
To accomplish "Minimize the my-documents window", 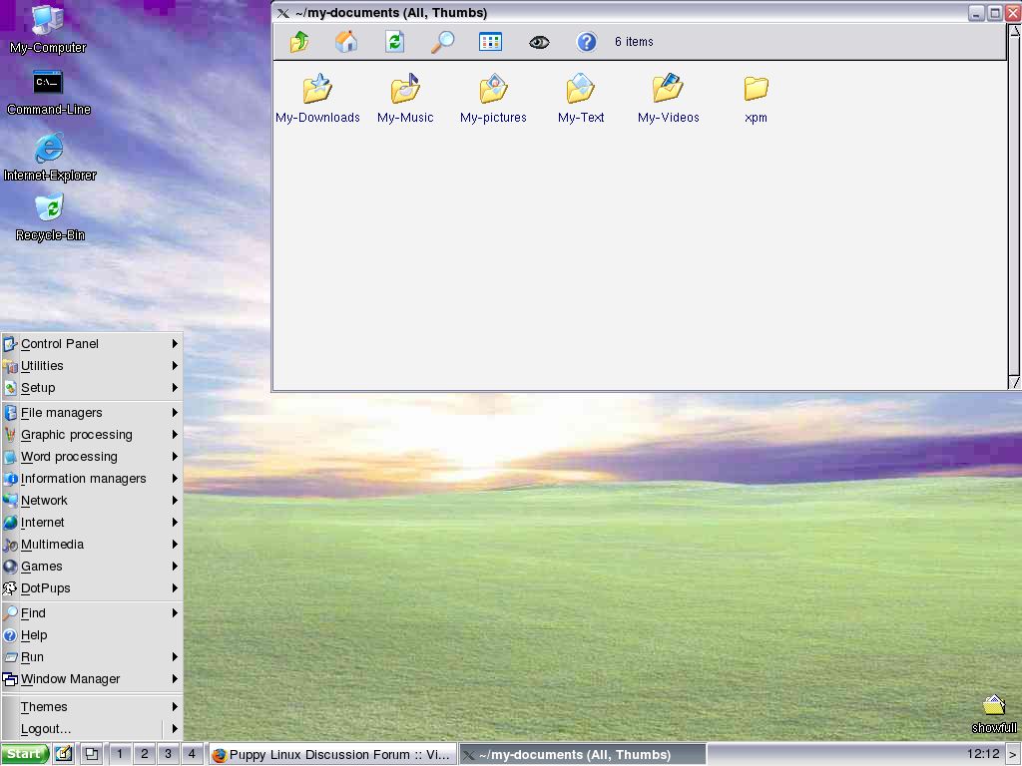I will tap(976, 13).
